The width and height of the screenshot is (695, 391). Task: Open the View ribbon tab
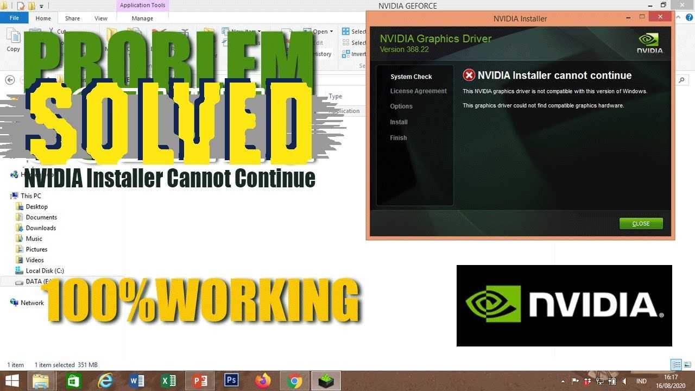[x=101, y=18]
